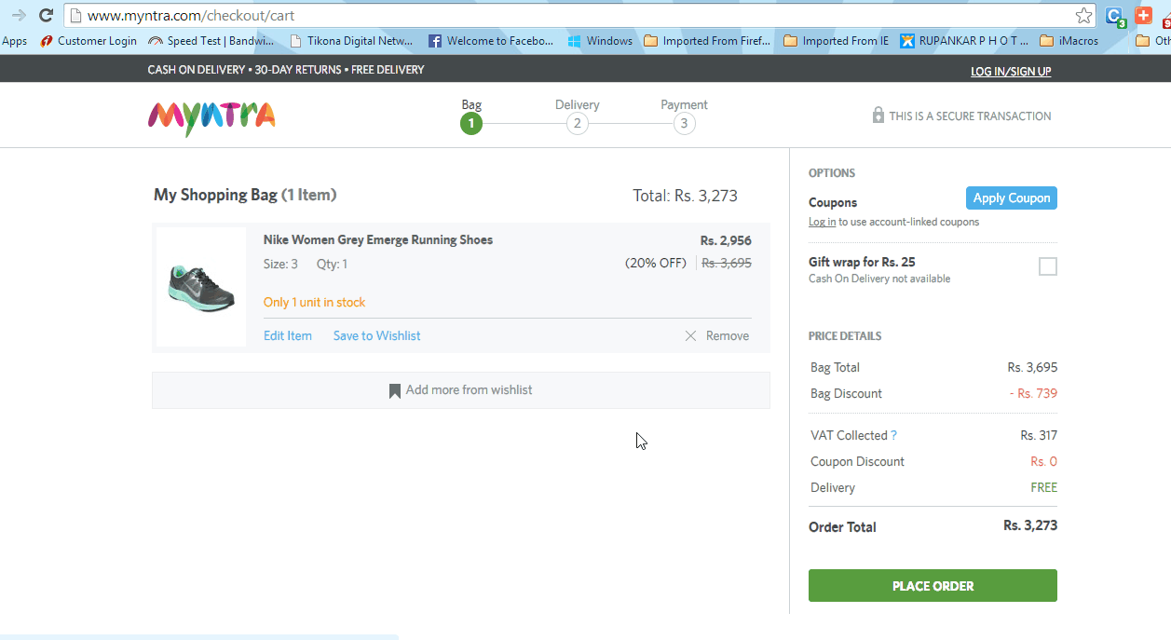Click the blue C extension icon

click(1114, 16)
